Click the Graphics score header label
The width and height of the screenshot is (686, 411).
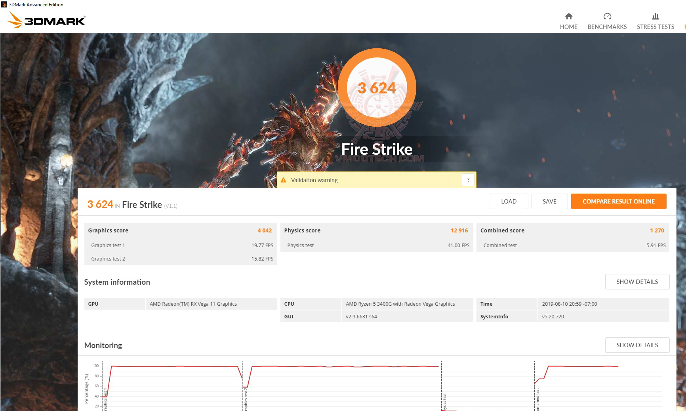pos(108,230)
